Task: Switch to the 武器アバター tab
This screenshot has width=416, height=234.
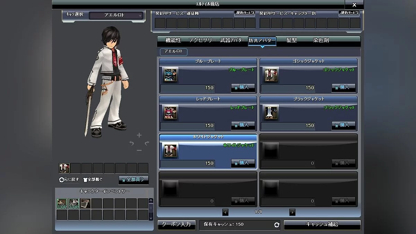Action: pyautogui.click(x=233, y=40)
